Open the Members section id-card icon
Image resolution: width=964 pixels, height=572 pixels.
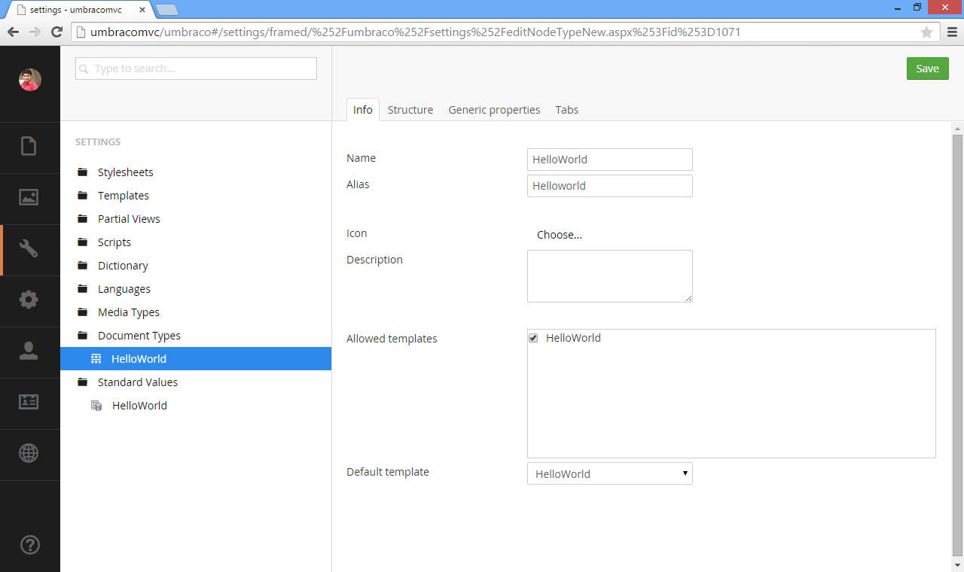coord(30,402)
